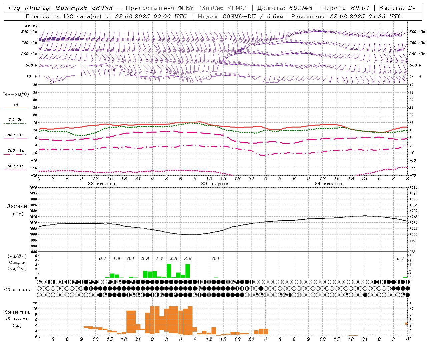Click the 850 гПа temperature legend line
The width and height of the screenshot is (427, 342).
15,139
